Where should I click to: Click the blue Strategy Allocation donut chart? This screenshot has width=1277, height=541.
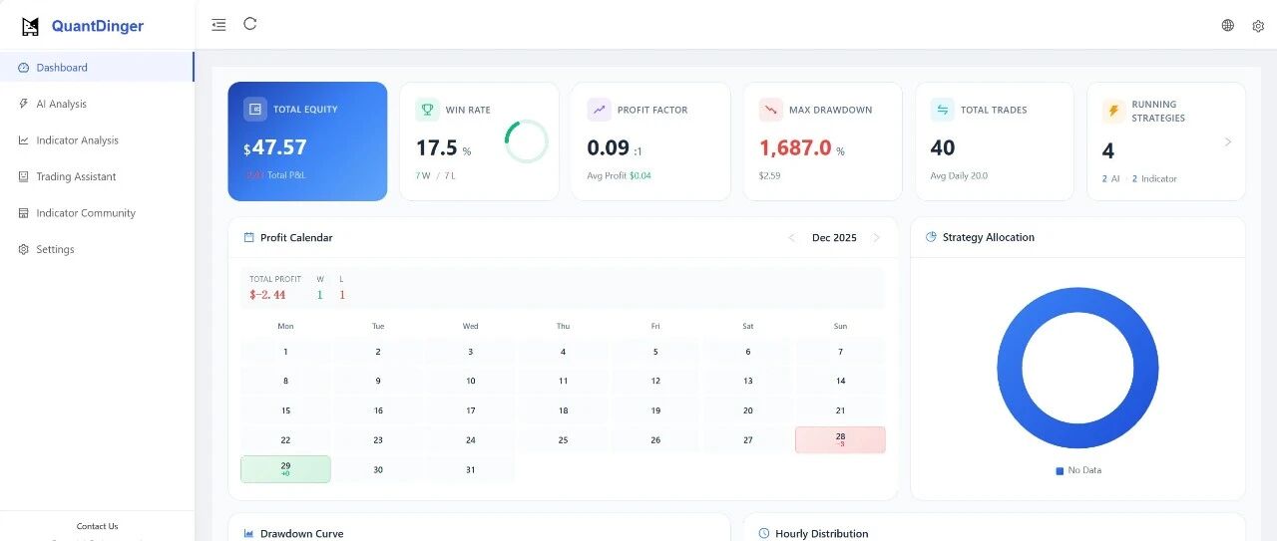click(1077, 368)
